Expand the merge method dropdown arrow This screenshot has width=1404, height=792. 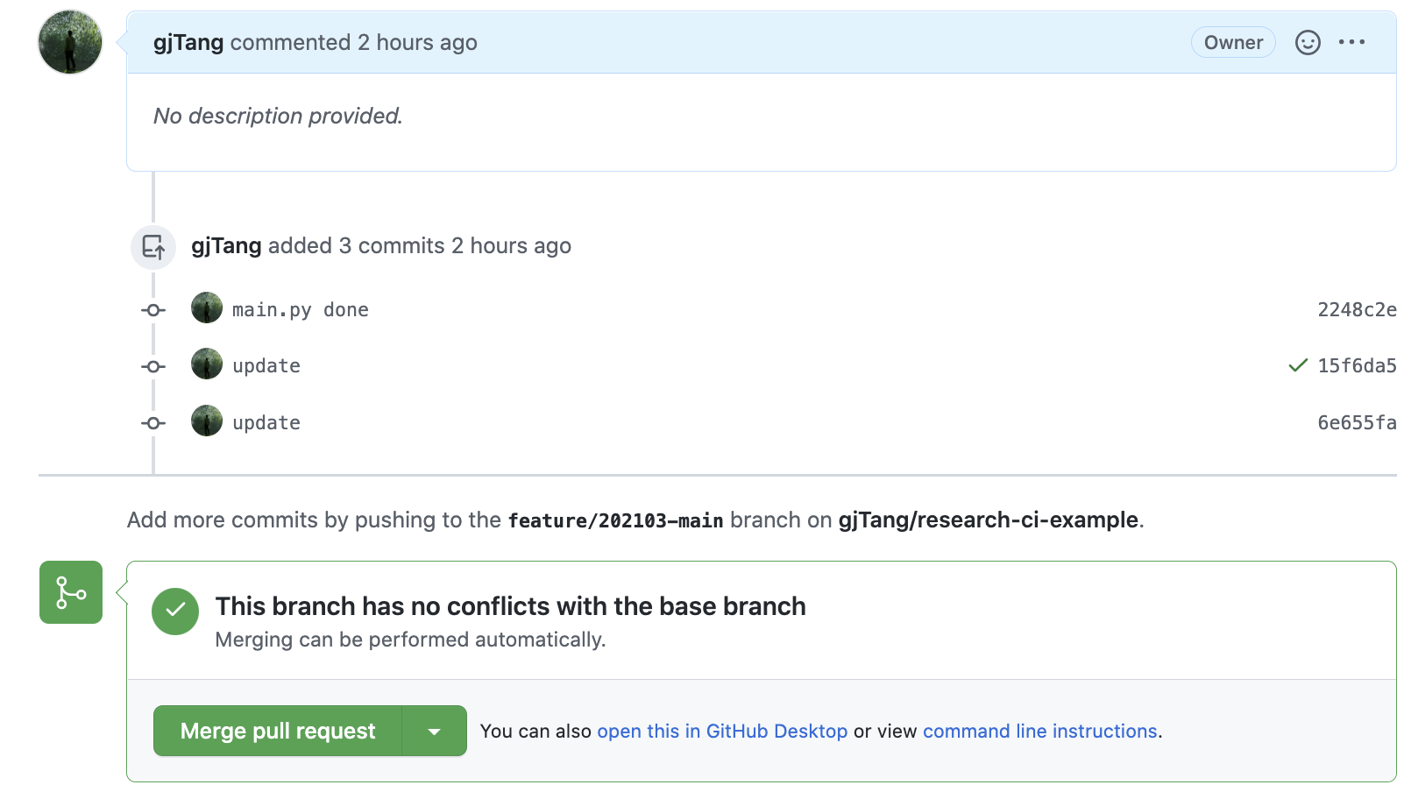pyautogui.click(x=434, y=731)
